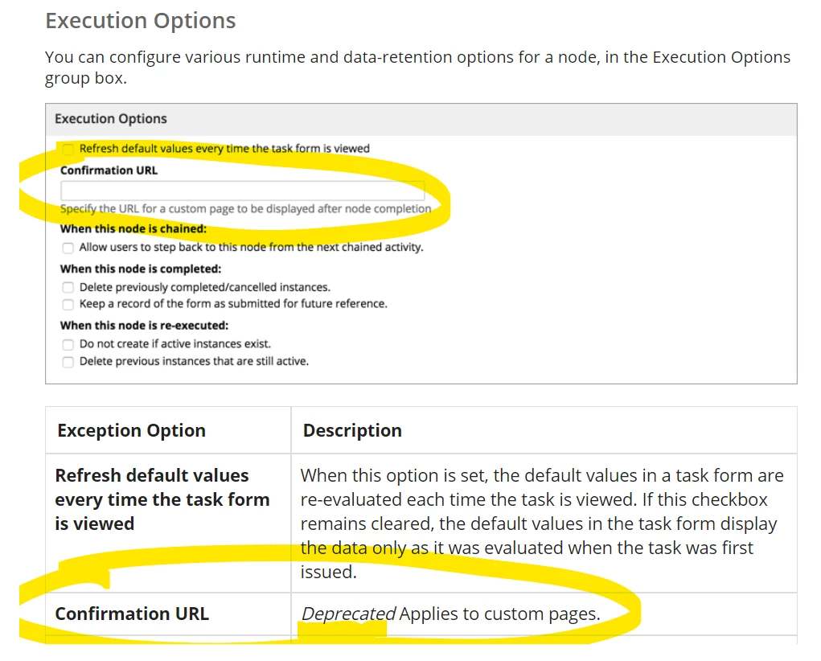This screenshot has width=821, height=661.
Task: Click the Confirmation URL input field
Action: [x=242, y=190]
